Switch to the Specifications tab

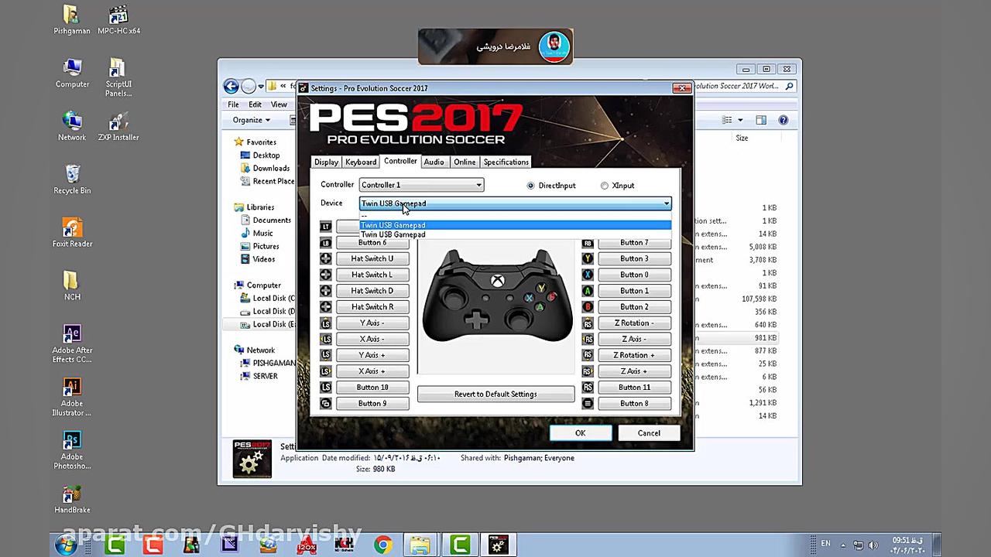(x=506, y=162)
